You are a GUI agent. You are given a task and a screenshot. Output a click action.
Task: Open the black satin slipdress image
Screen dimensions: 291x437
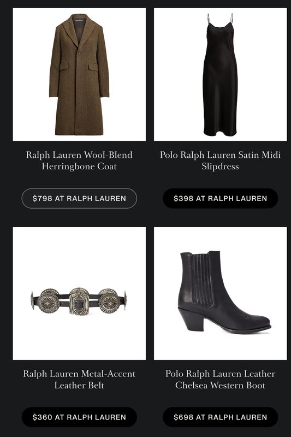pyautogui.click(x=220, y=74)
